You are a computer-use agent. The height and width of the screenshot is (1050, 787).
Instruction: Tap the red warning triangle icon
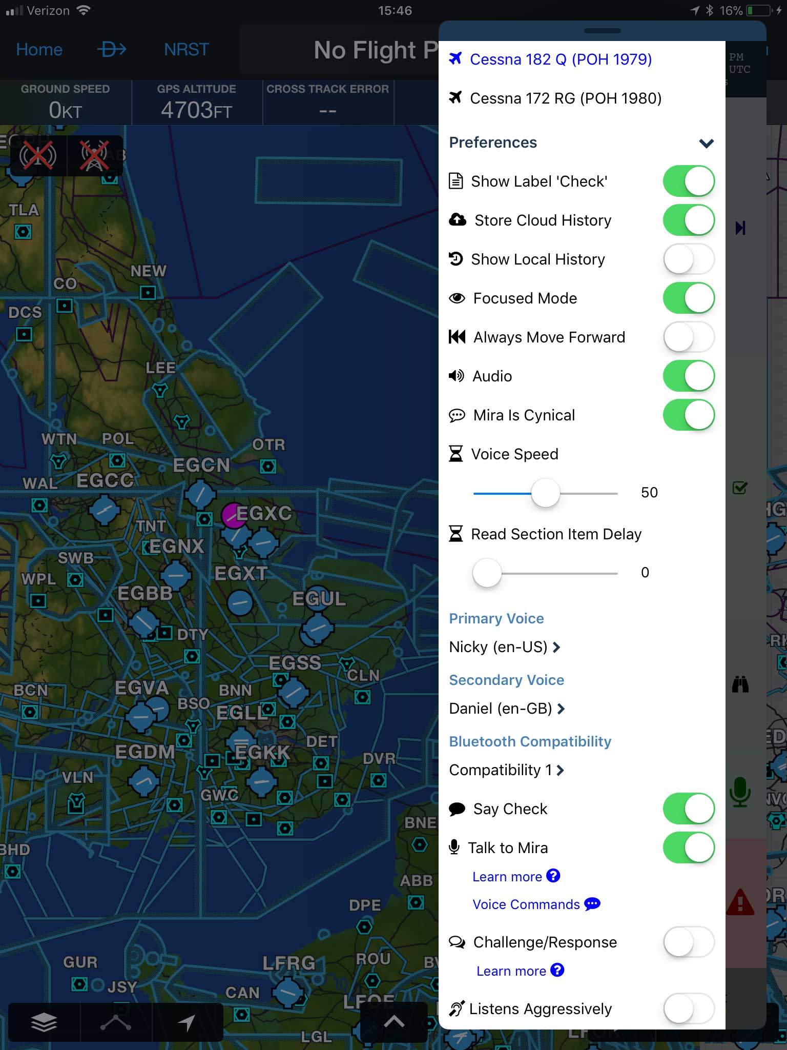pyautogui.click(x=740, y=902)
